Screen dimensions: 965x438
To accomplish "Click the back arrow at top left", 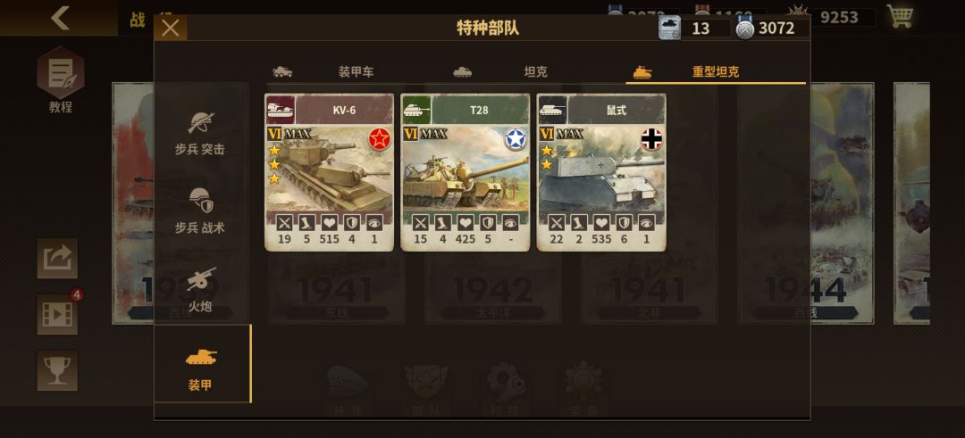I will pos(60,18).
